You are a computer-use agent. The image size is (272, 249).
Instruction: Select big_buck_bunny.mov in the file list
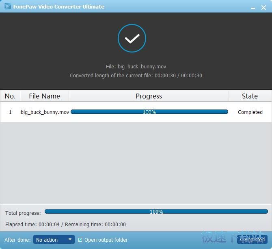45,112
